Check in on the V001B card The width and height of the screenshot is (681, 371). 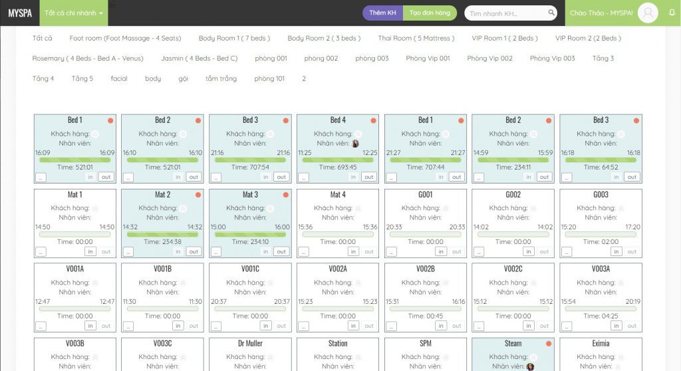178,326
